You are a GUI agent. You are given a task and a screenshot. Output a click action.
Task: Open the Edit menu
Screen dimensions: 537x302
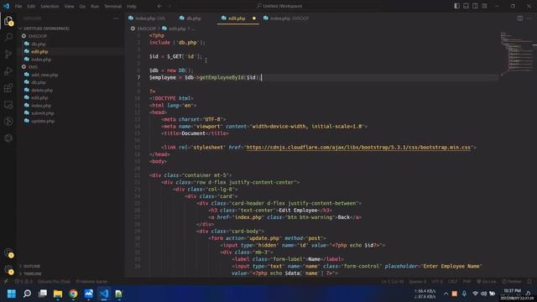coord(31,6)
